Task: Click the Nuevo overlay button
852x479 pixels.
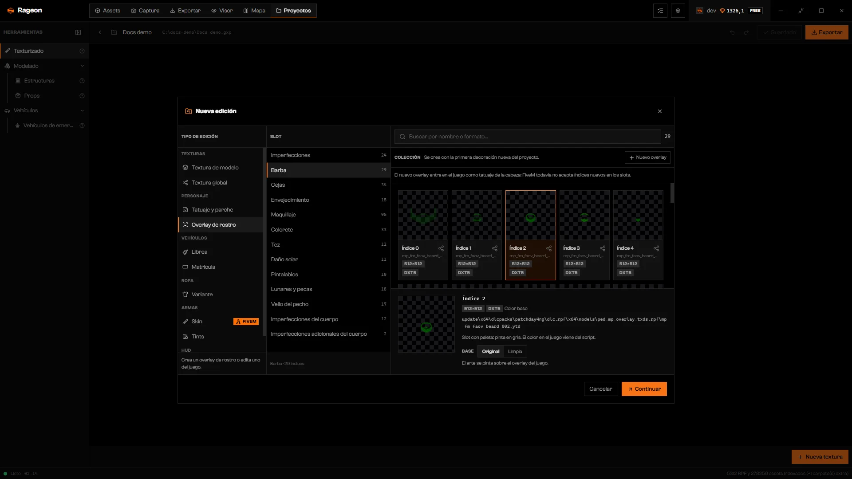Action: pyautogui.click(x=647, y=157)
